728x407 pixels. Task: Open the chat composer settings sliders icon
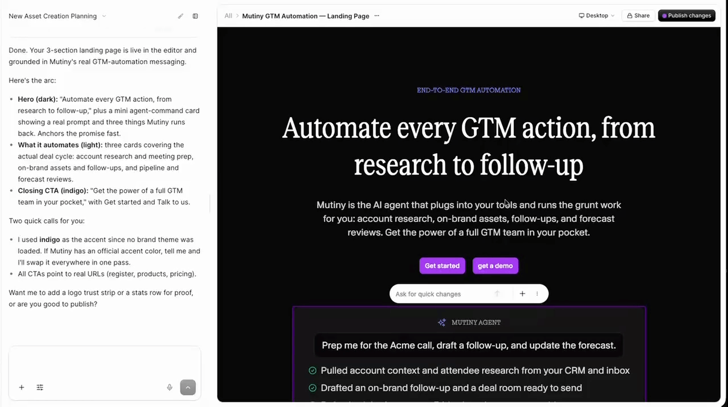point(40,387)
